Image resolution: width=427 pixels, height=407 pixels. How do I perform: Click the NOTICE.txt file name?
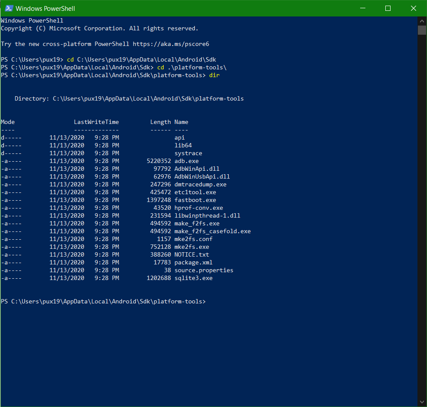192,255
